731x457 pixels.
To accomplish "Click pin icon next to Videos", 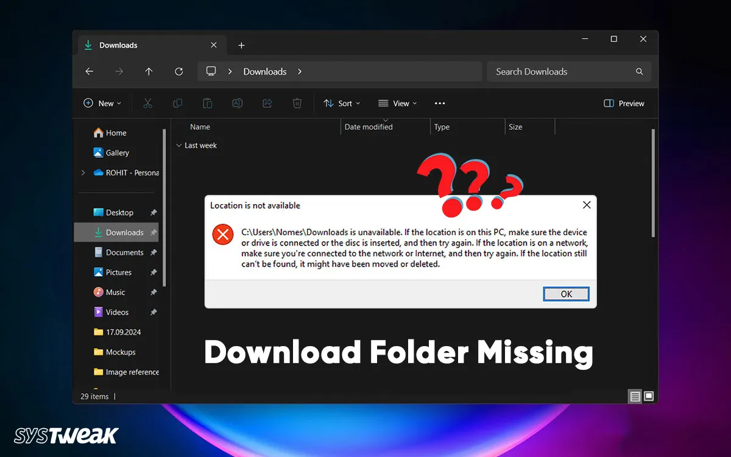I will pos(154,312).
